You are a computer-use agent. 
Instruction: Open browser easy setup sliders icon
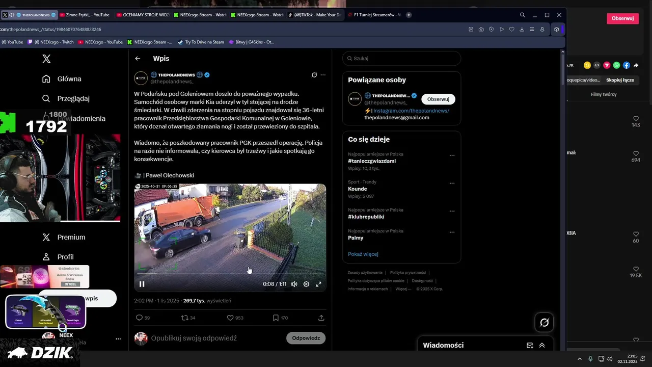[x=532, y=30]
